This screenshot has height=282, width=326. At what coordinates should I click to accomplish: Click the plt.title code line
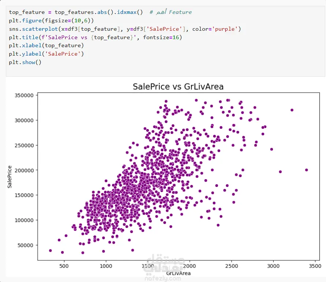pyautogui.click(x=95, y=37)
